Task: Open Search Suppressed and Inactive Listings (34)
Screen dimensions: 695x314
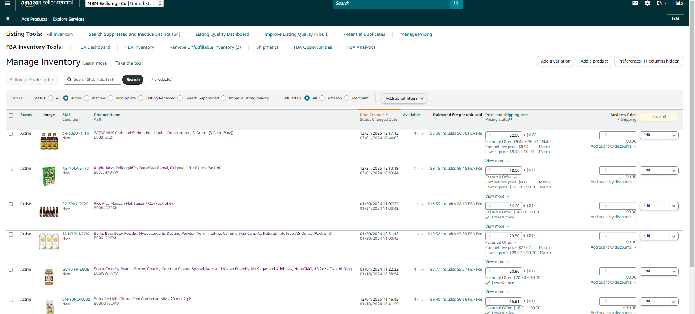Action: [x=134, y=34]
